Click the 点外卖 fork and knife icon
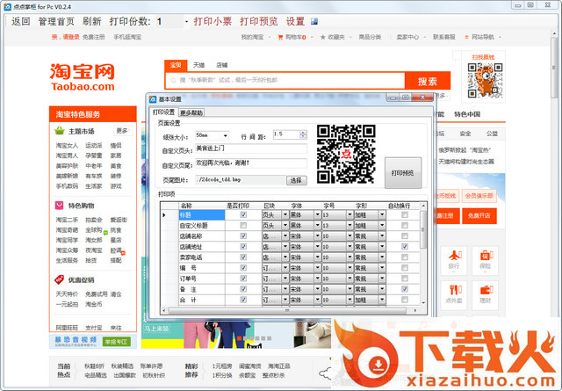This screenshot has width=562, height=391. pyautogui.click(x=455, y=289)
